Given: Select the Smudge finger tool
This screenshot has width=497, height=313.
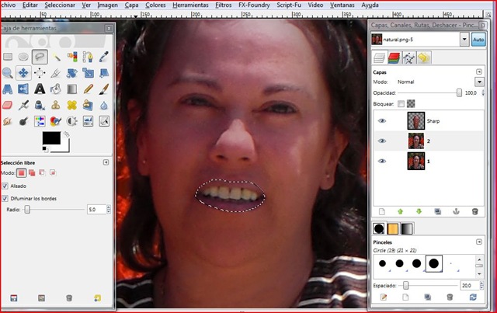Looking at the screenshot, I should [x=8, y=121].
